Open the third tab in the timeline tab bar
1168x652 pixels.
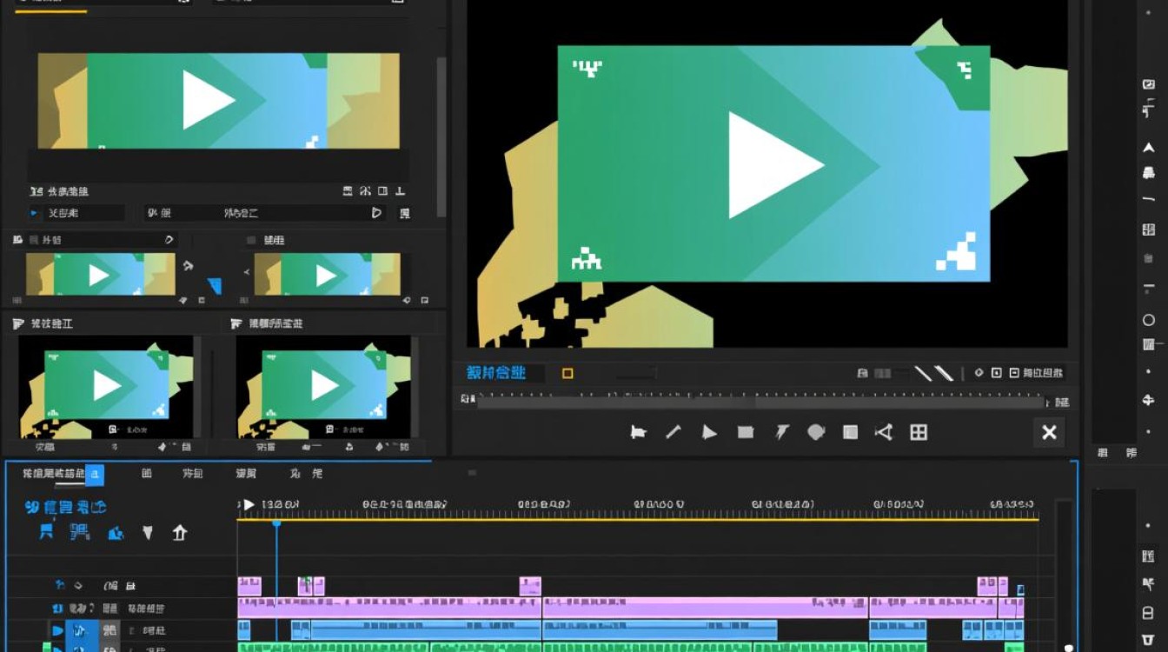(x=193, y=474)
